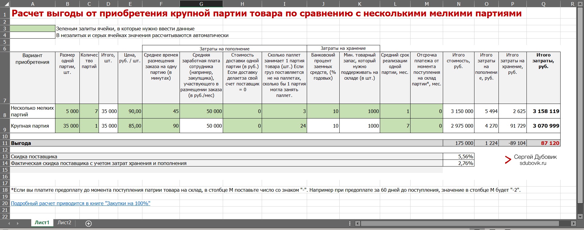Select the green legend cell in row 3
The image size is (584, 230).
(x=33, y=29)
